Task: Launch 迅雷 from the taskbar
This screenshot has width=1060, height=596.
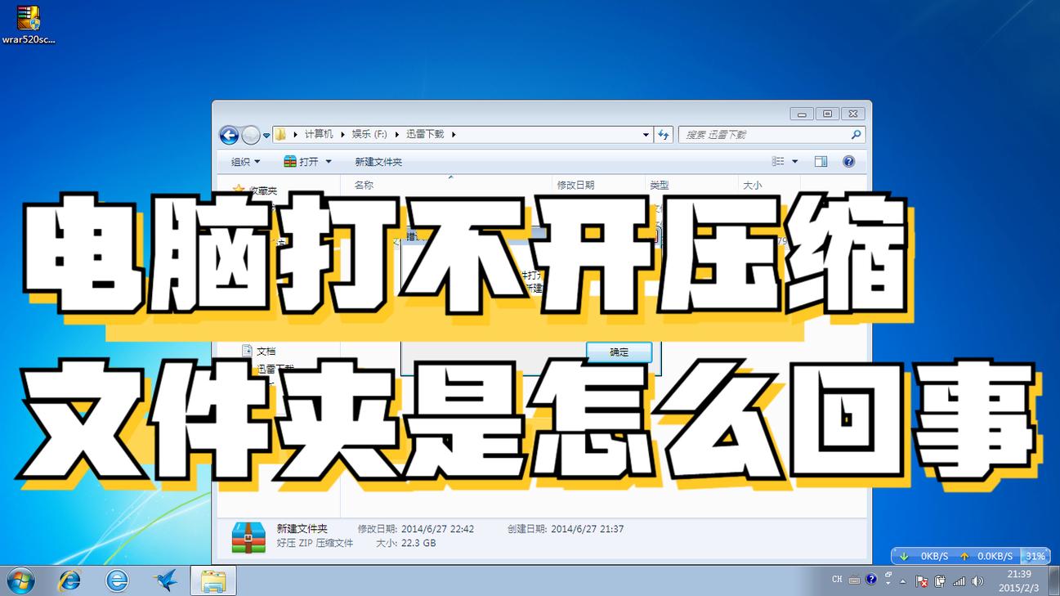Action: click(165, 580)
